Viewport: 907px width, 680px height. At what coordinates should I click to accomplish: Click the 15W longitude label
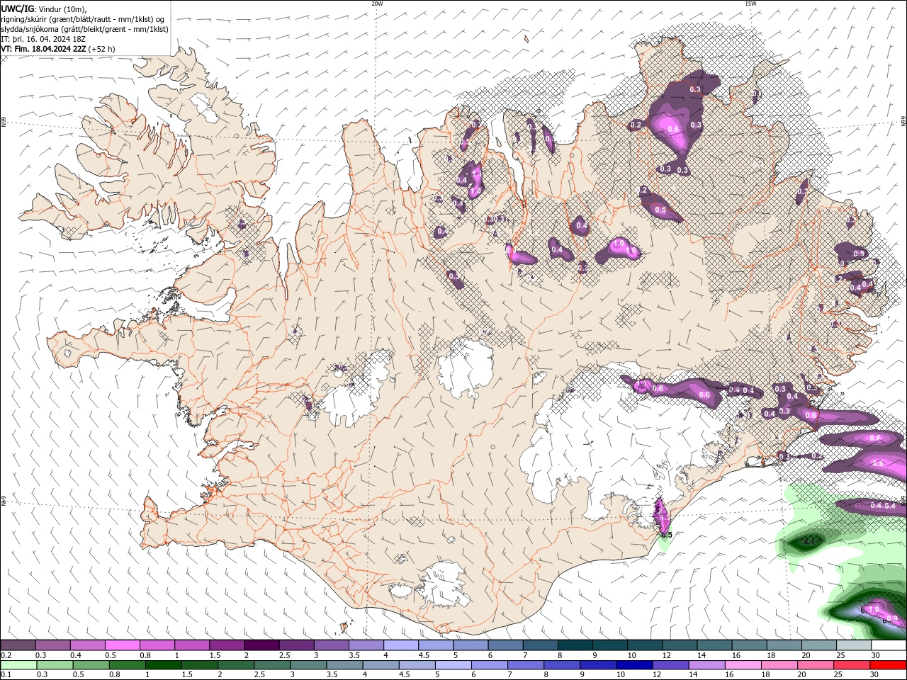tap(750, 4)
